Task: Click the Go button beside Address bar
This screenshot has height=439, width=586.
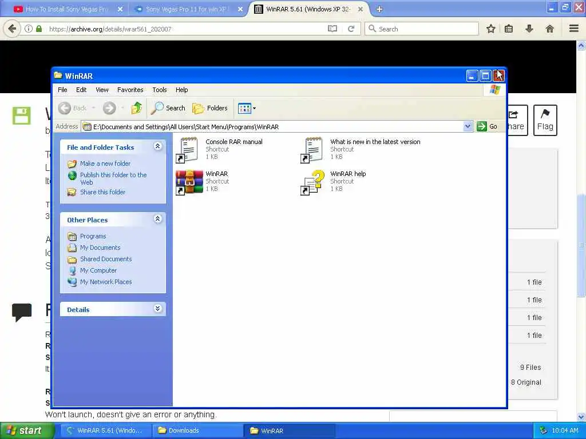Action: click(x=487, y=126)
